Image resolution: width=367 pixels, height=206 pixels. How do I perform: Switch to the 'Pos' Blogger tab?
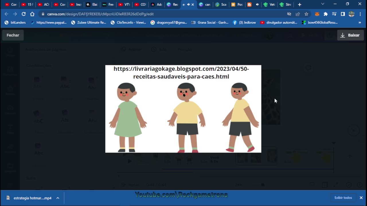237,5
